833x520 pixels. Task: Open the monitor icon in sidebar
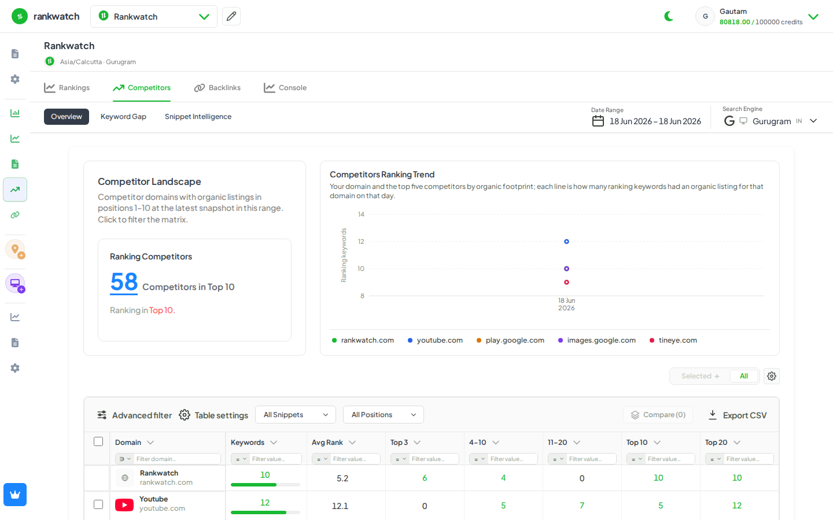[x=15, y=283]
